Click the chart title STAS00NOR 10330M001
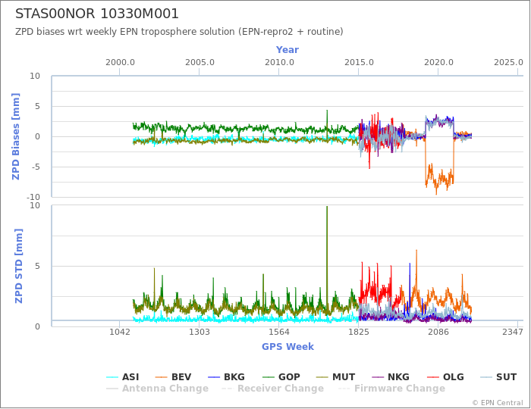This screenshot has width=531, height=409. click(x=97, y=14)
